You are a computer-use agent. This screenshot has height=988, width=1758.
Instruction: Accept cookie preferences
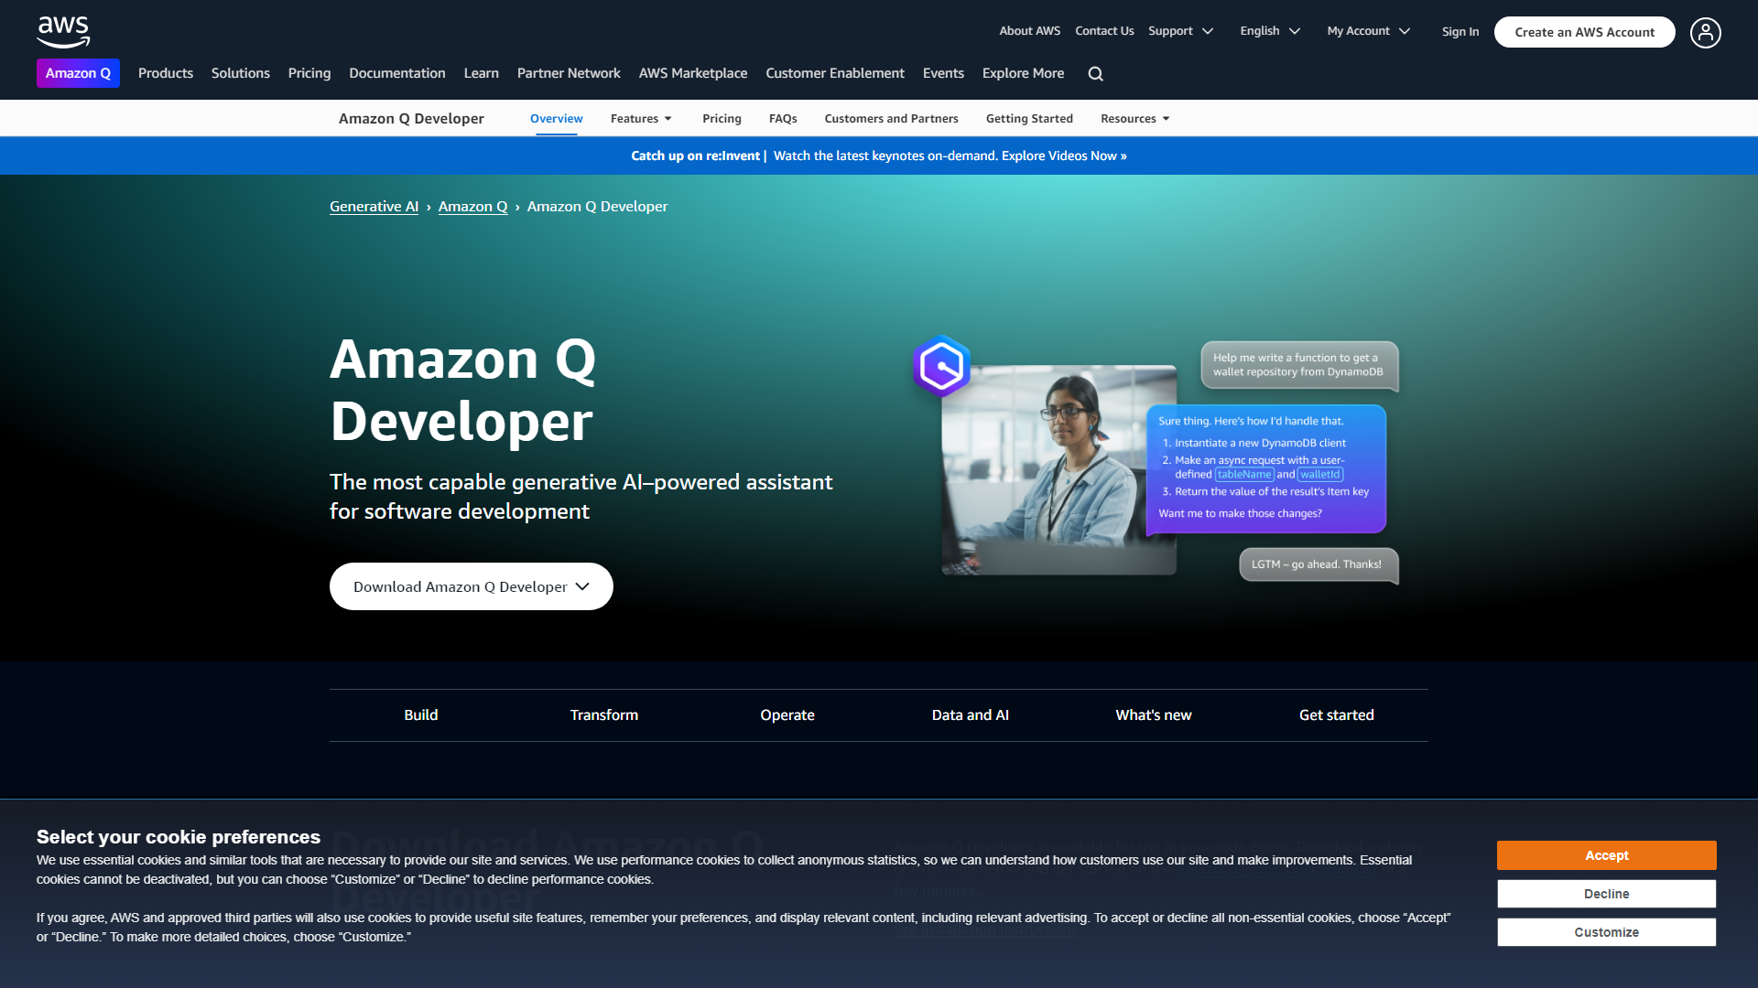click(x=1606, y=855)
